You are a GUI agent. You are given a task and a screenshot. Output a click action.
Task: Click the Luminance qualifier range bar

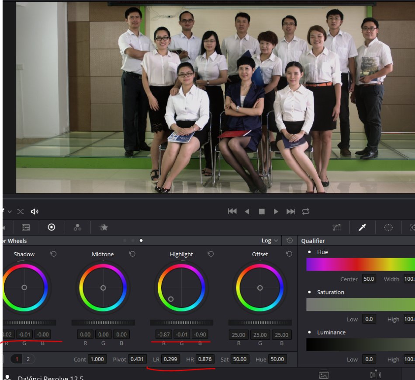pos(360,345)
